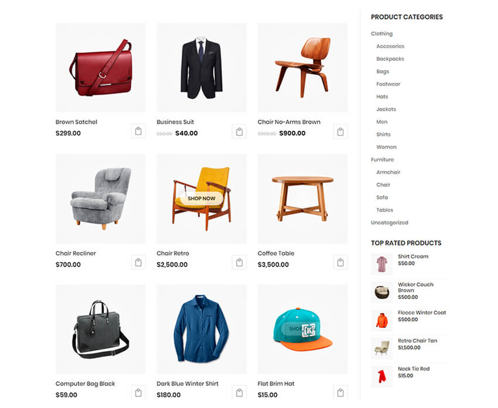Click the cart icon for Business Suit
Viewport: 498px width, 408px height.
point(239,132)
